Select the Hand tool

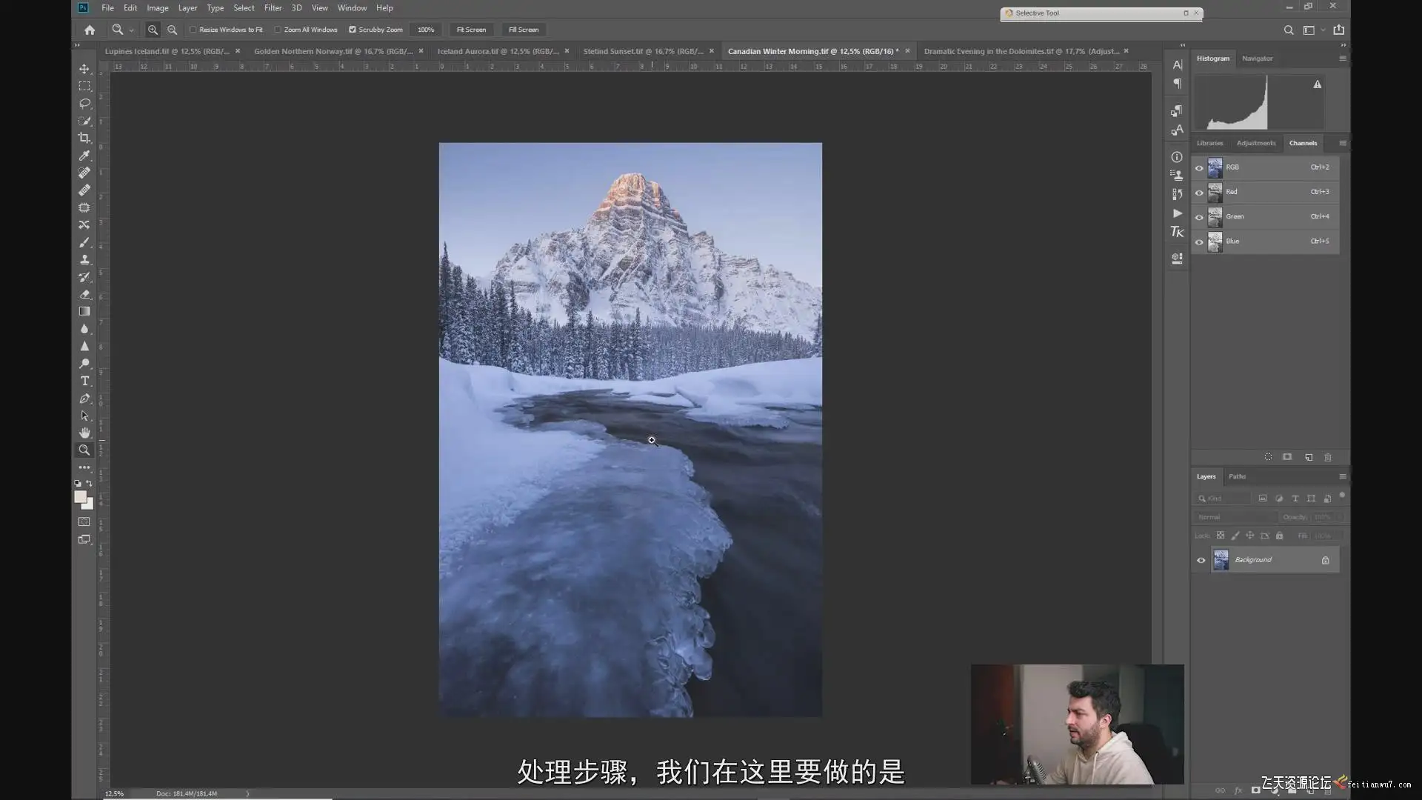(x=84, y=433)
